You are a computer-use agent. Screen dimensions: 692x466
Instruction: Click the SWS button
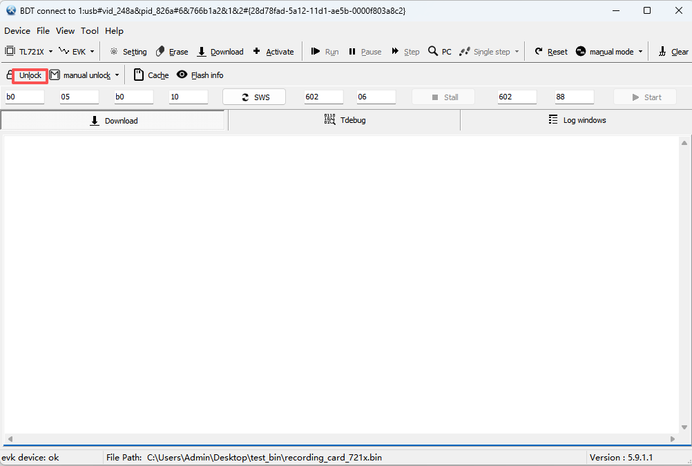point(254,97)
